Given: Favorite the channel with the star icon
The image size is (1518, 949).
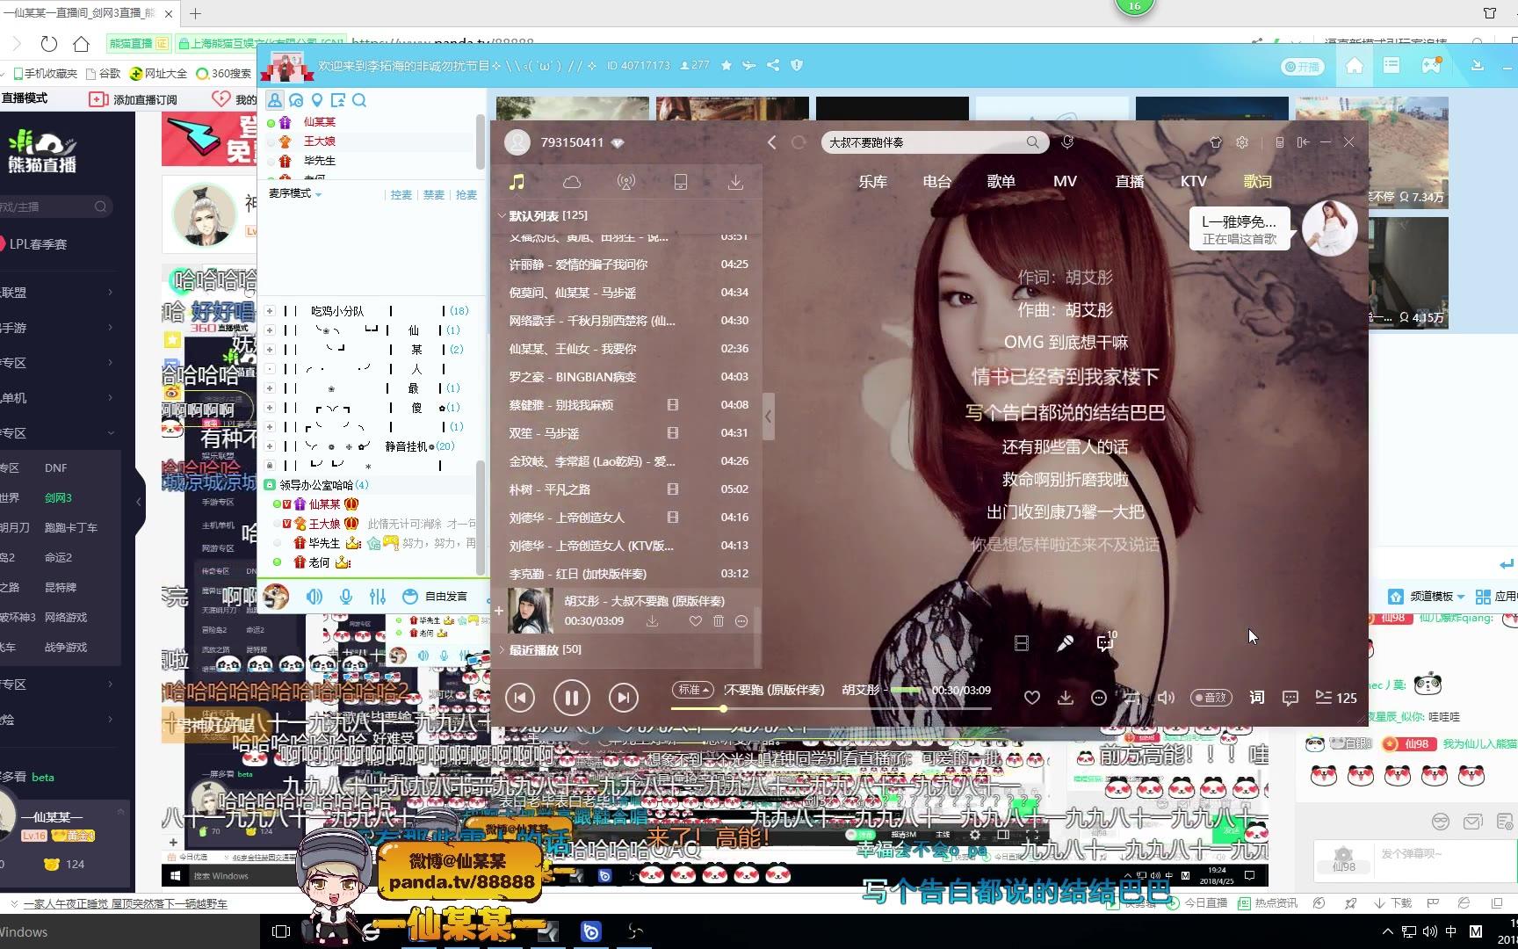Looking at the screenshot, I should click(x=726, y=66).
